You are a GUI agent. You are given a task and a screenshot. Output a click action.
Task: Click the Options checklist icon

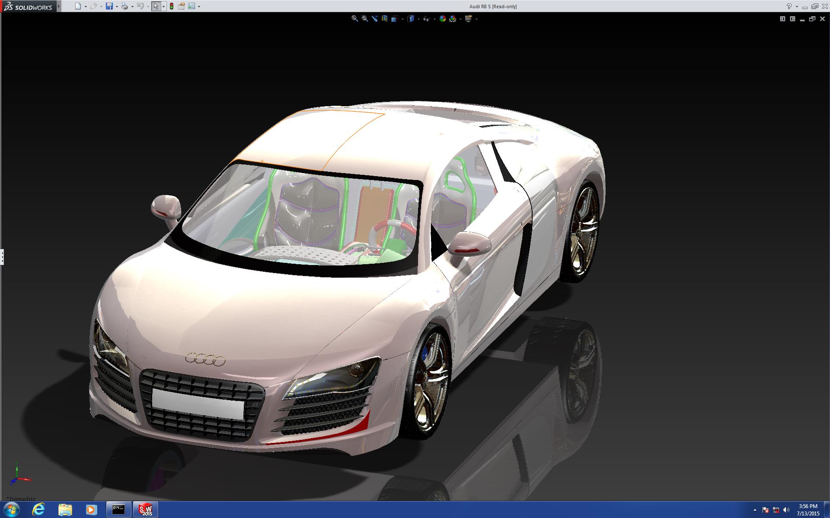point(192,6)
